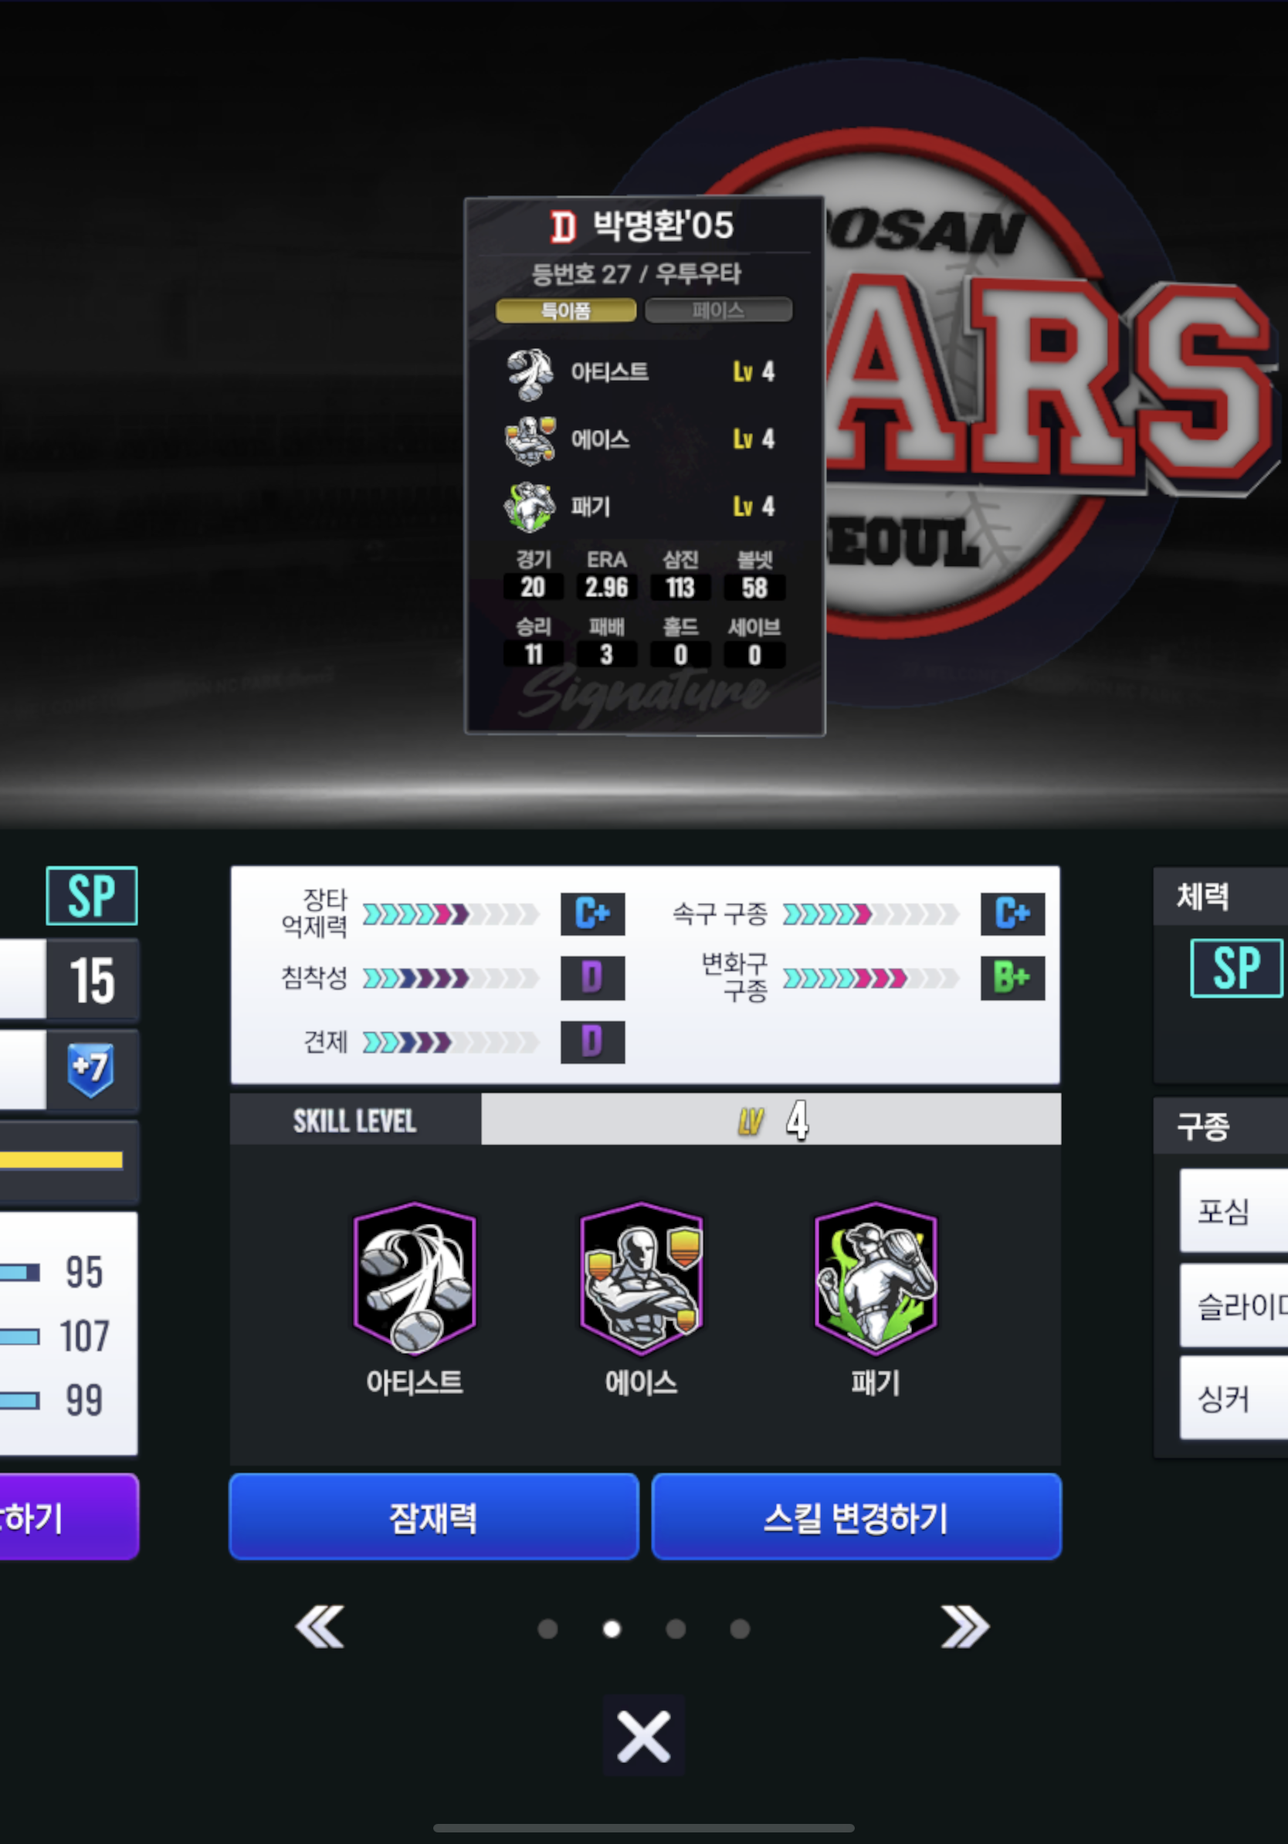Viewport: 1288px width, 1844px height.
Task: Tap the 스킬 변경하기 button
Action: (857, 1517)
